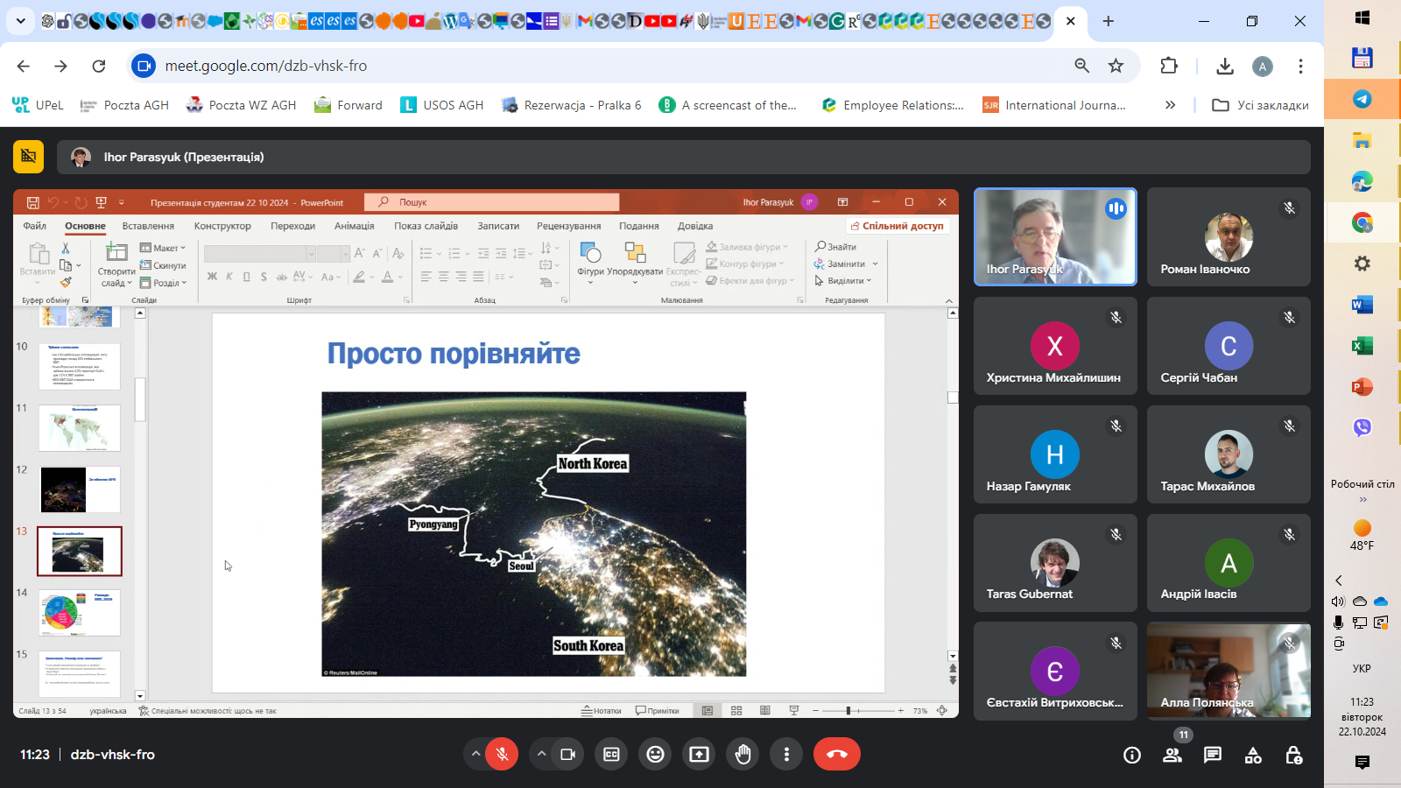The image size is (1401, 788).
Task: Unmute the microphone in Meet
Action: pos(502,754)
